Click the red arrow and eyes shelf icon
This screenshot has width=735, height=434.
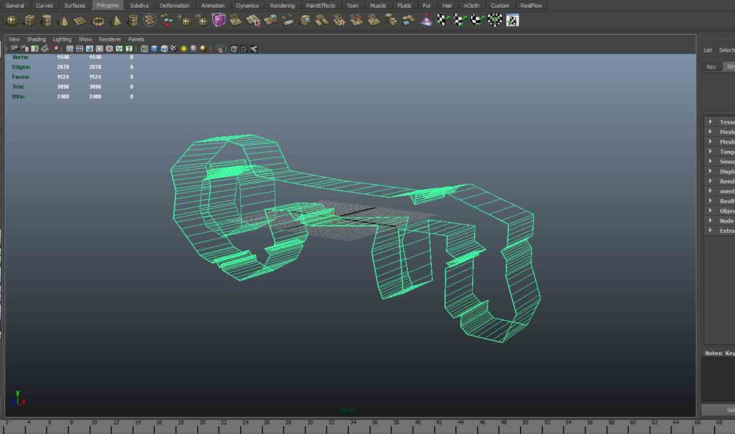[x=167, y=20]
